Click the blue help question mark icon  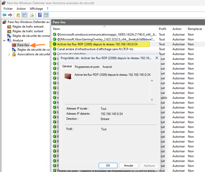click(x=39, y=15)
